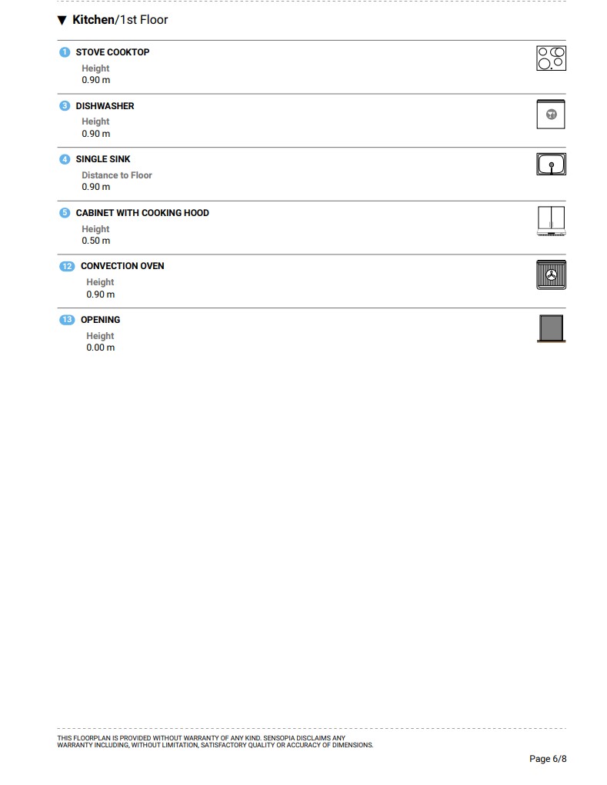The height and width of the screenshot is (785, 607).
Task: Click the Distance to Floor label
Action: click(x=117, y=175)
